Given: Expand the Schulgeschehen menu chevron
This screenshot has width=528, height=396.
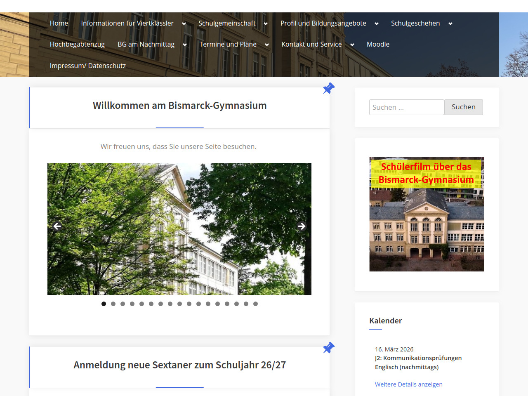Looking at the screenshot, I should tap(450, 24).
